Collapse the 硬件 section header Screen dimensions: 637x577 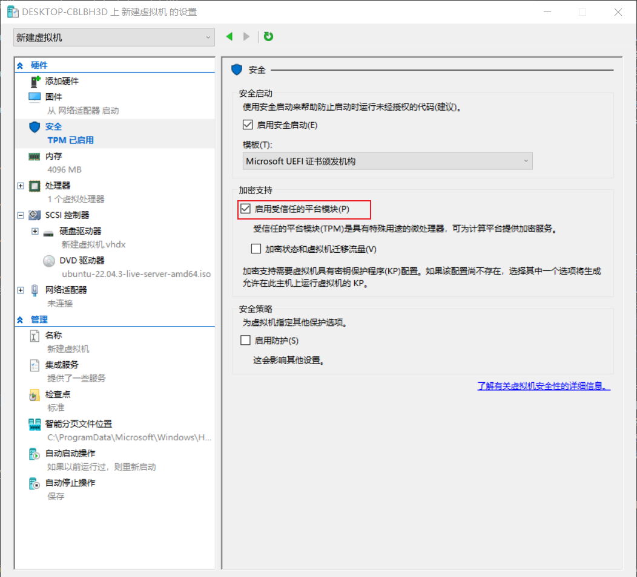20,65
